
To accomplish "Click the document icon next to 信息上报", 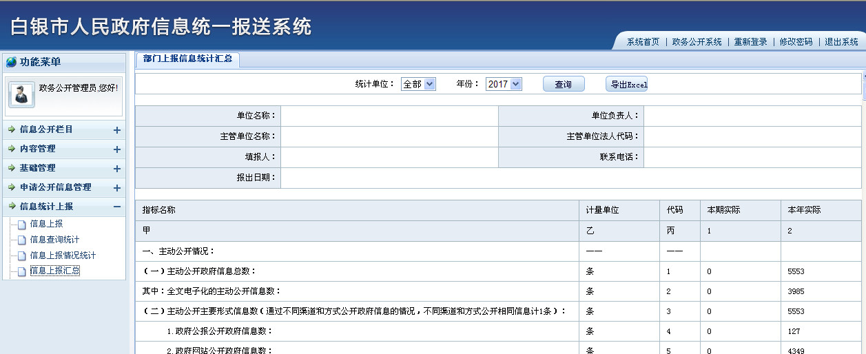I will (x=21, y=225).
